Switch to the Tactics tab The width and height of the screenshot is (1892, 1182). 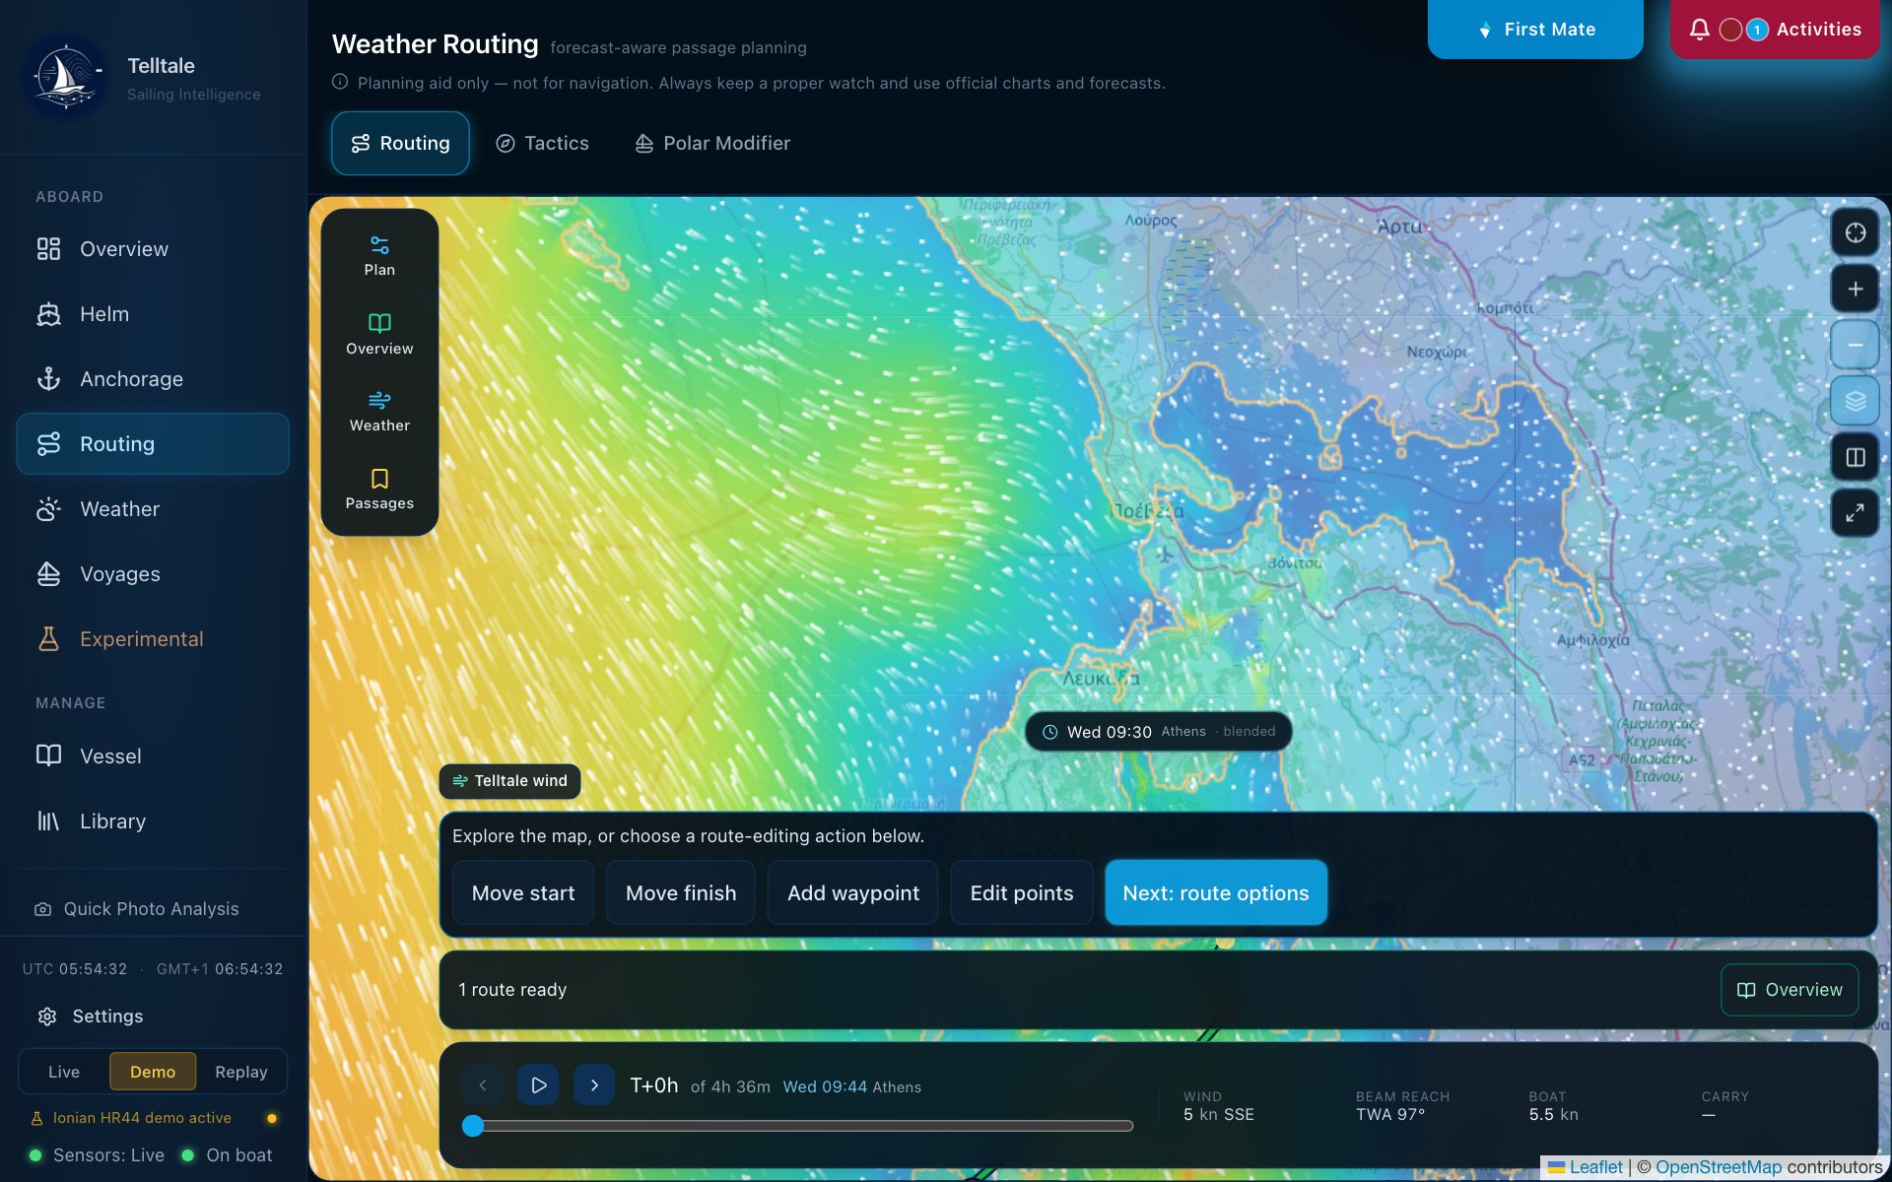542,144
